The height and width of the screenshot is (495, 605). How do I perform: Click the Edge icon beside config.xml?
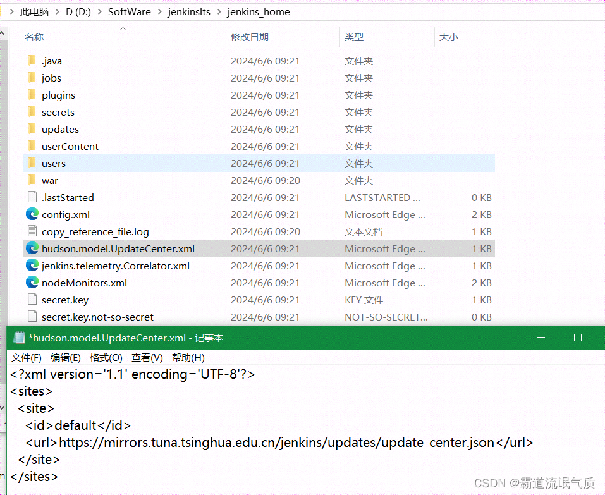coord(33,214)
